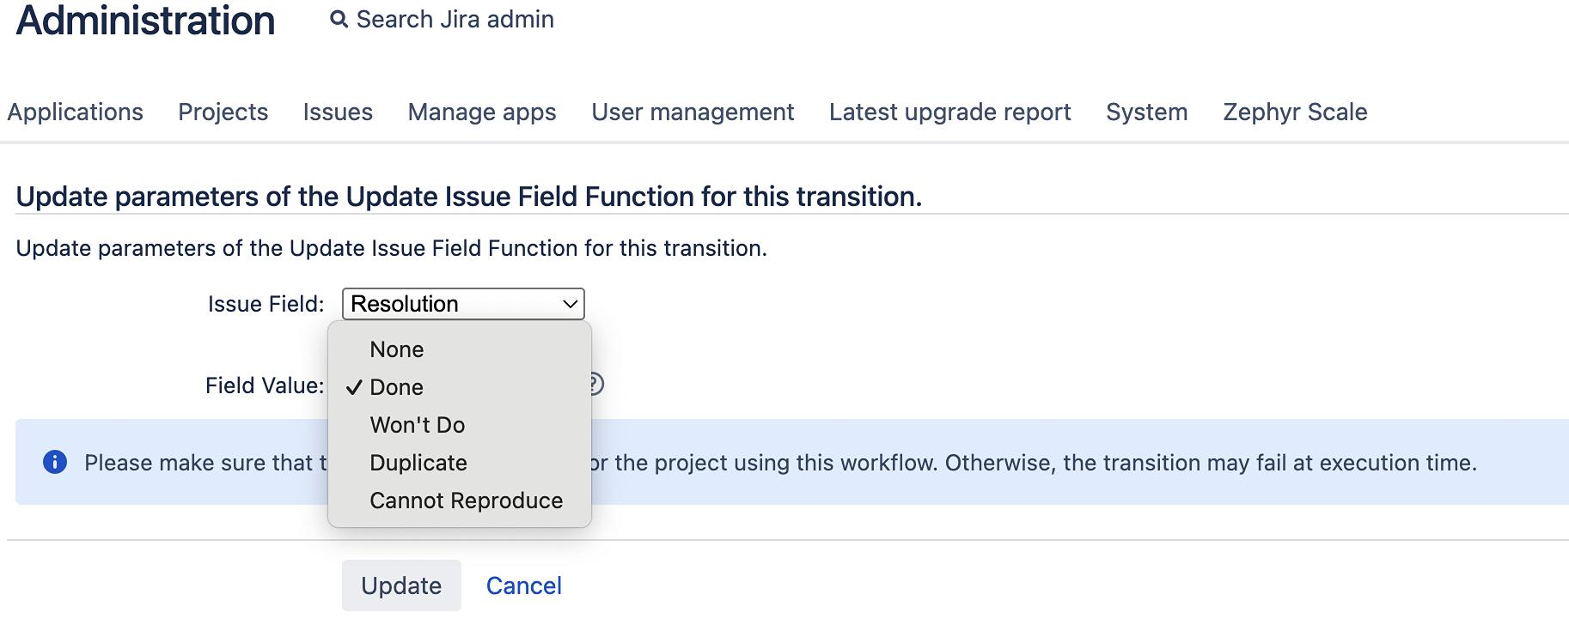Click the blue info icon in banner
The height and width of the screenshot is (637, 1569).
[x=55, y=462]
